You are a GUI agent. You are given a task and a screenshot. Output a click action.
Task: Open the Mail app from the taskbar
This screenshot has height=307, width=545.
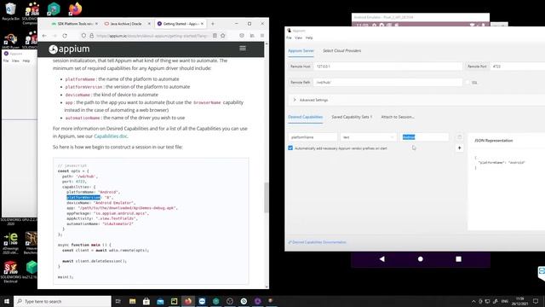160,301
